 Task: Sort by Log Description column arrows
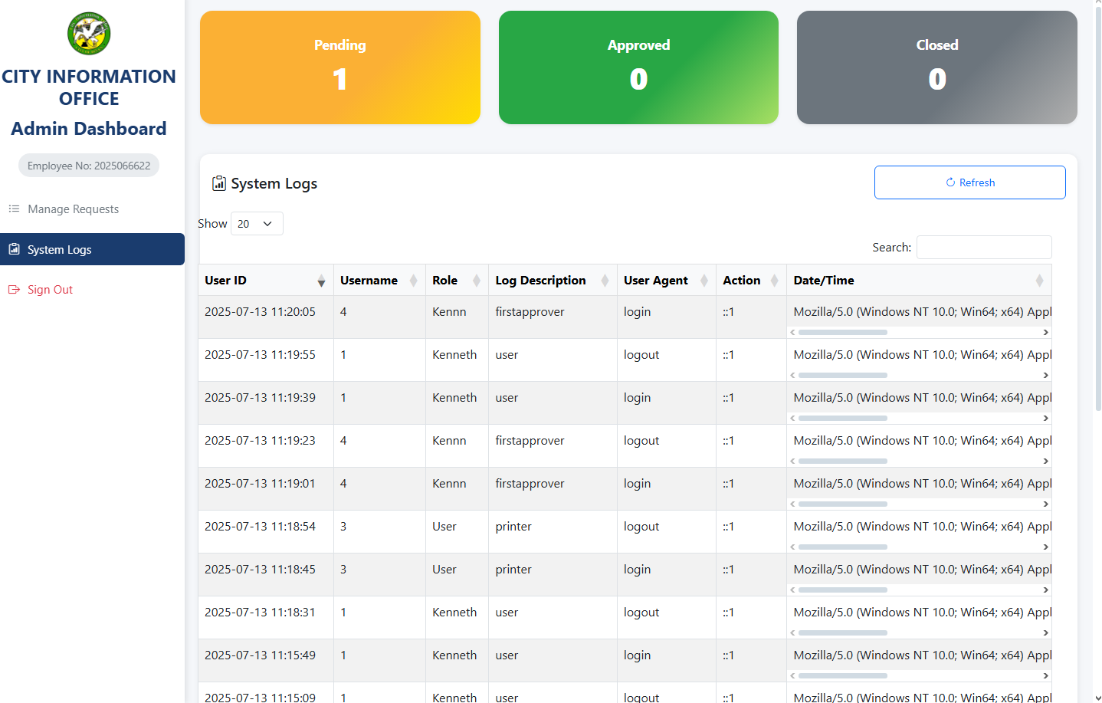pos(605,281)
